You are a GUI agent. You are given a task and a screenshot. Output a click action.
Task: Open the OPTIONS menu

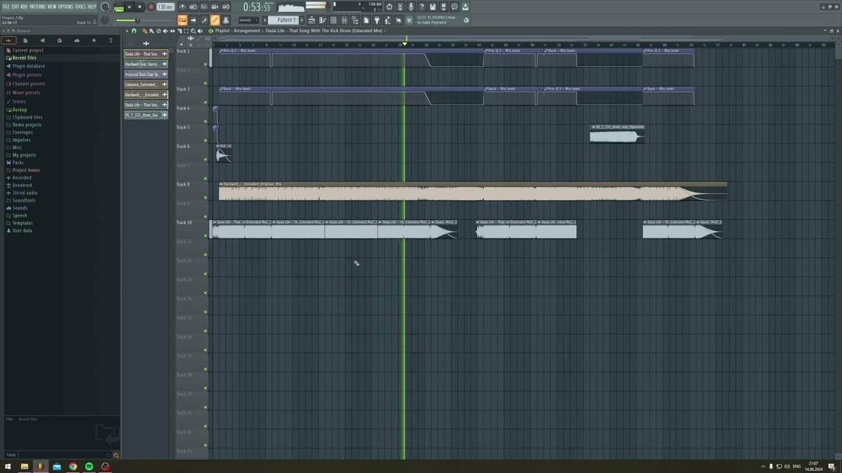(x=66, y=7)
